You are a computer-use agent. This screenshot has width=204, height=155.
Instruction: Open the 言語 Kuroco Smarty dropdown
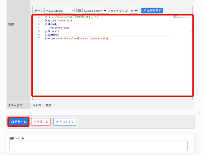pos(95,11)
